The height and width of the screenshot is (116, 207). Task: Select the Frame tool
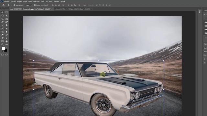pos(6,19)
